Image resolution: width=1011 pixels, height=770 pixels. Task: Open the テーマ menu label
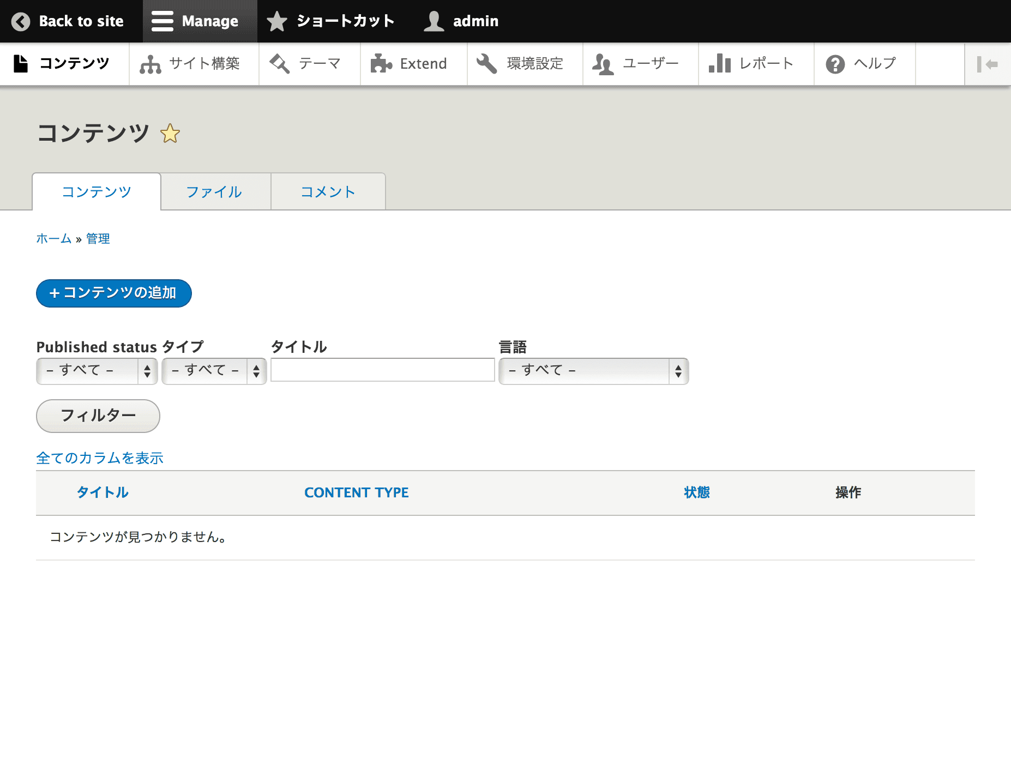click(x=320, y=64)
